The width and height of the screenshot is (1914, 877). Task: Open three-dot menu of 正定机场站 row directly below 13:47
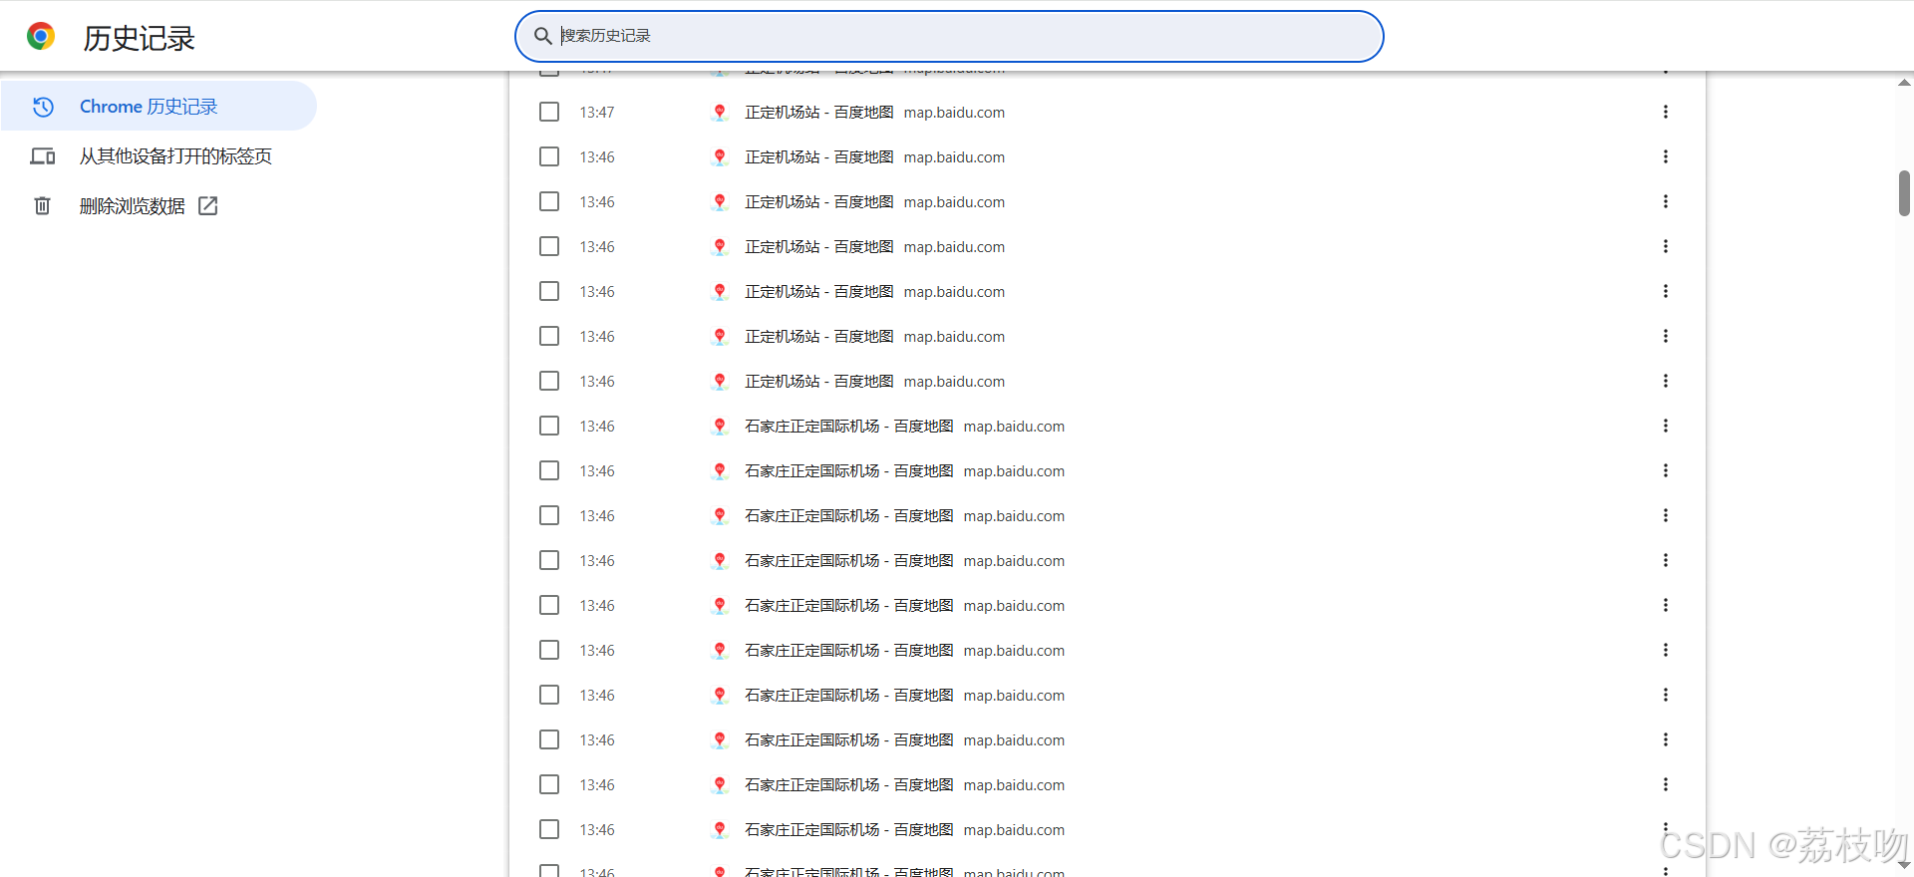[1665, 156]
